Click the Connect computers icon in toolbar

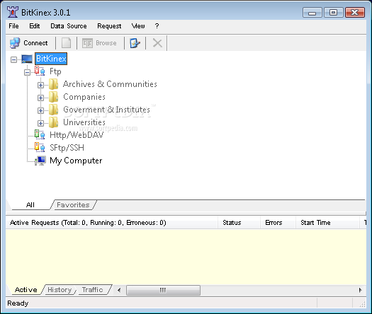click(x=15, y=43)
